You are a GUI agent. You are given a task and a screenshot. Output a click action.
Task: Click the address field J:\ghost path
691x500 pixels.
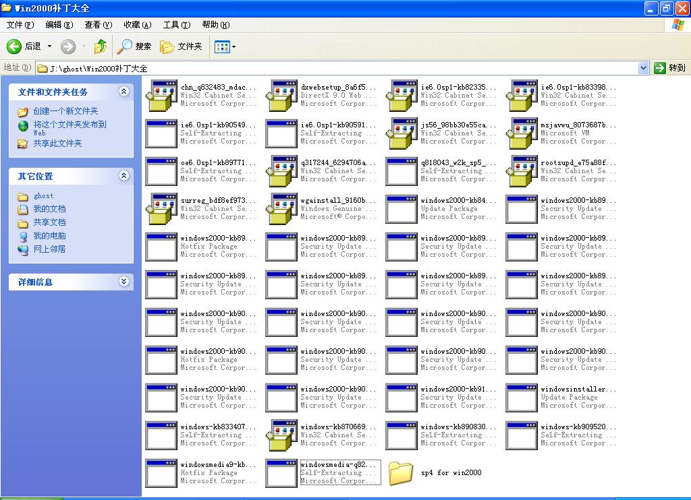point(337,68)
